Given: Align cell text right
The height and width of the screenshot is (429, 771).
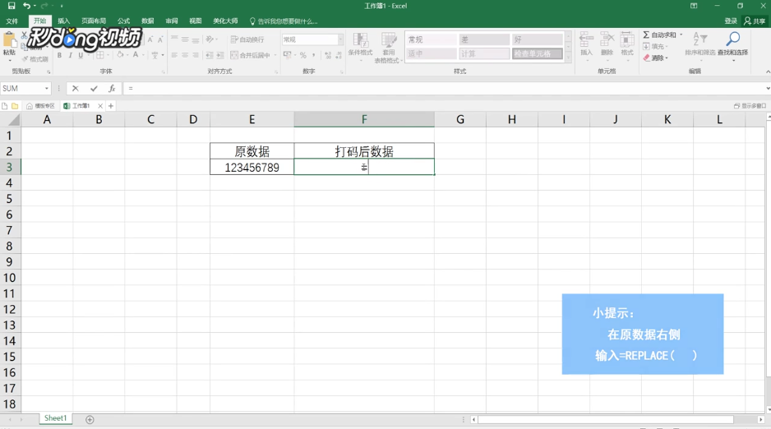Looking at the screenshot, I should pyautogui.click(x=196, y=55).
